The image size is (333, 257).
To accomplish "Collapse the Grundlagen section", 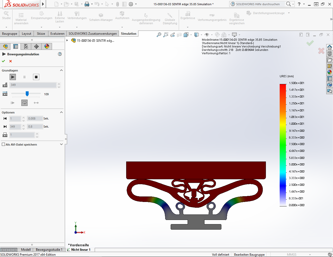I will (x=61, y=70).
